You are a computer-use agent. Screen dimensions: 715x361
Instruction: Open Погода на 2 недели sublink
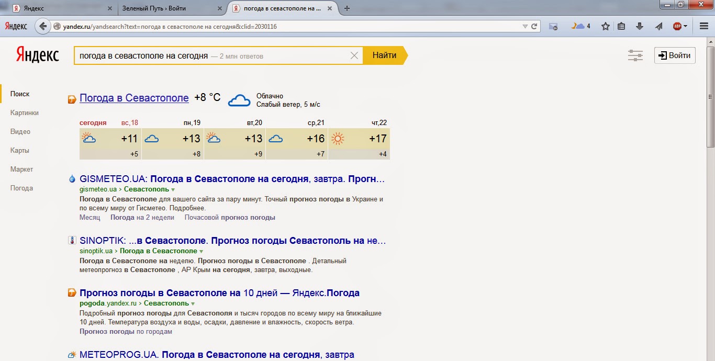click(x=142, y=217)
